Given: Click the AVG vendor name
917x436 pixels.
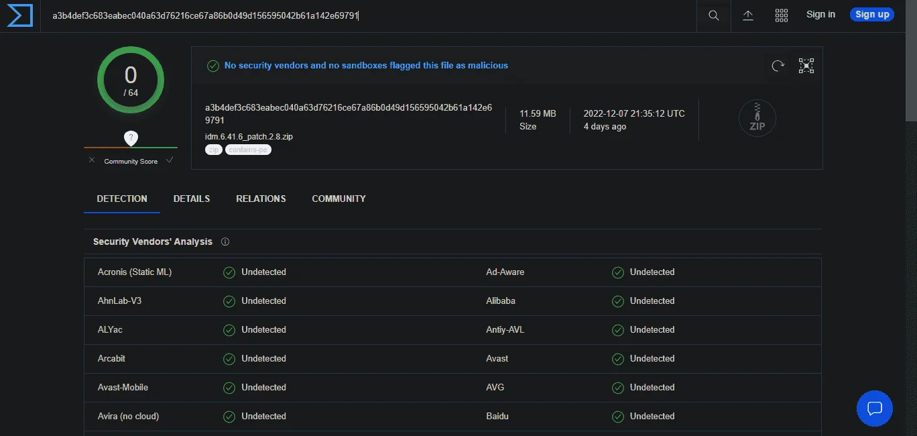Looking at the screenshot, I should [495, 388].
